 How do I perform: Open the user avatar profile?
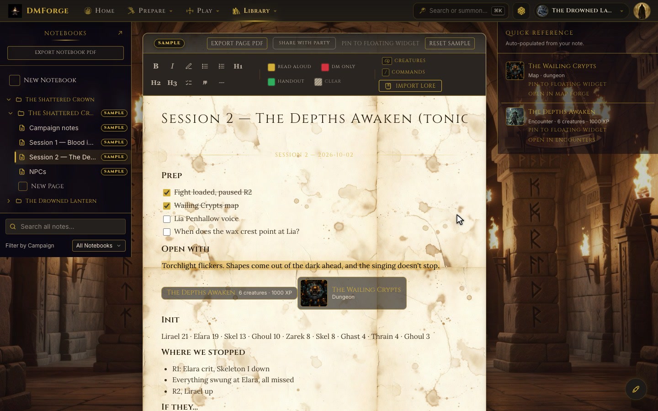click(x=642, y=11)
